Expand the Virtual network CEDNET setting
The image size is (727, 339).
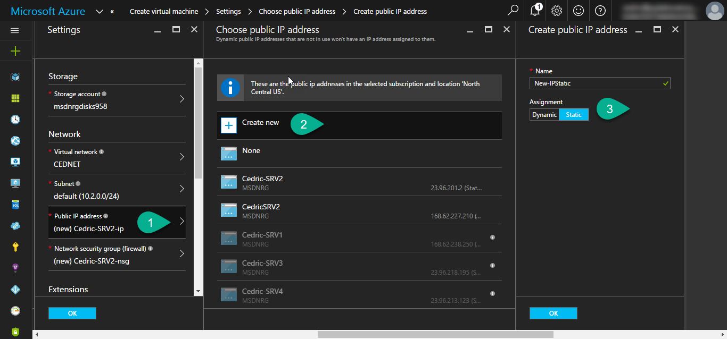click(x=117, y=158)
